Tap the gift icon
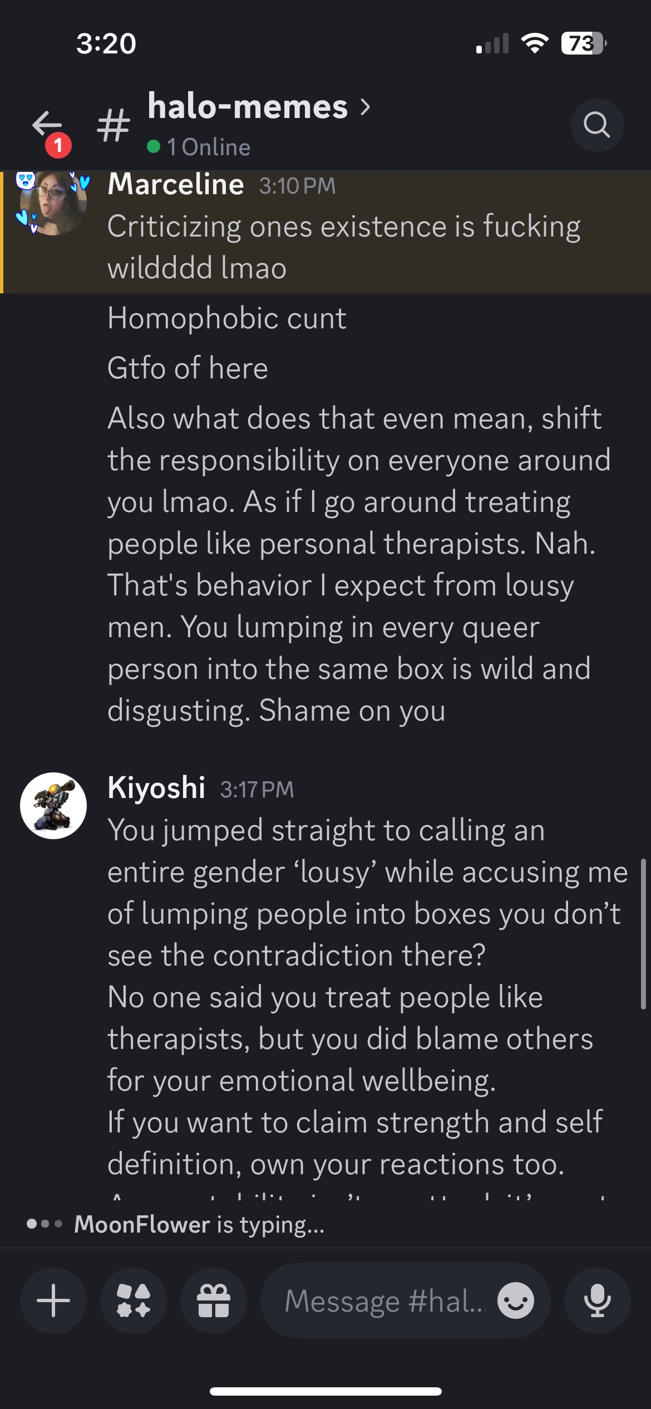651x1409 pixels. tap(214, 1300)
